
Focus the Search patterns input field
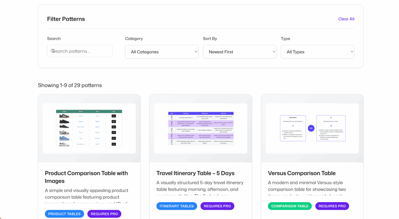pos(79,51)
